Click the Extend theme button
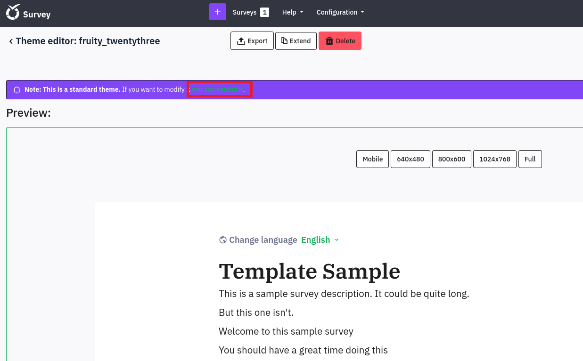Image resolution: width=583 pixels, height=361 pixels. (296, 41)
